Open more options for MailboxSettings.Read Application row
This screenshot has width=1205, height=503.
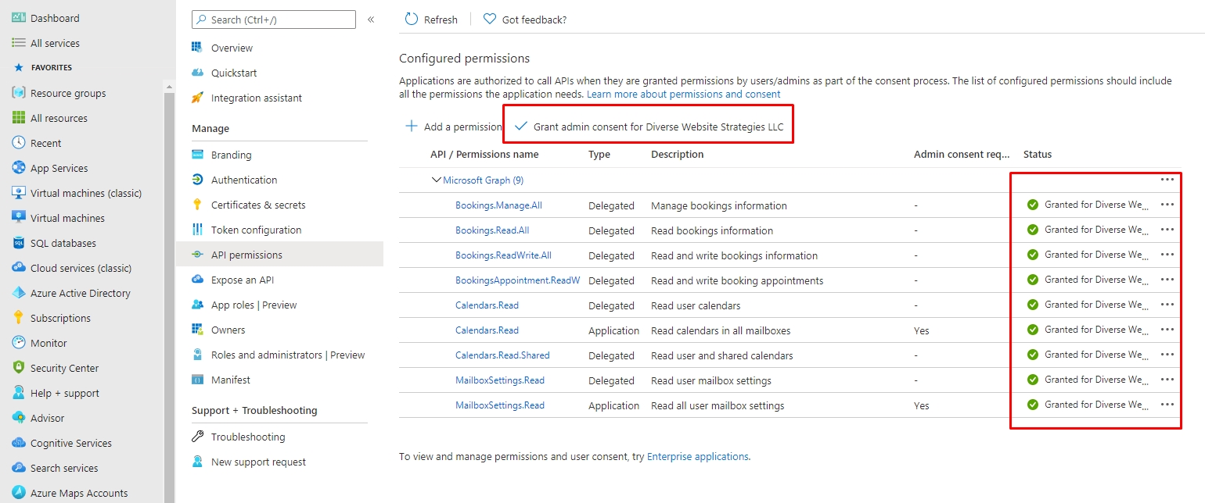[1167, 405]
